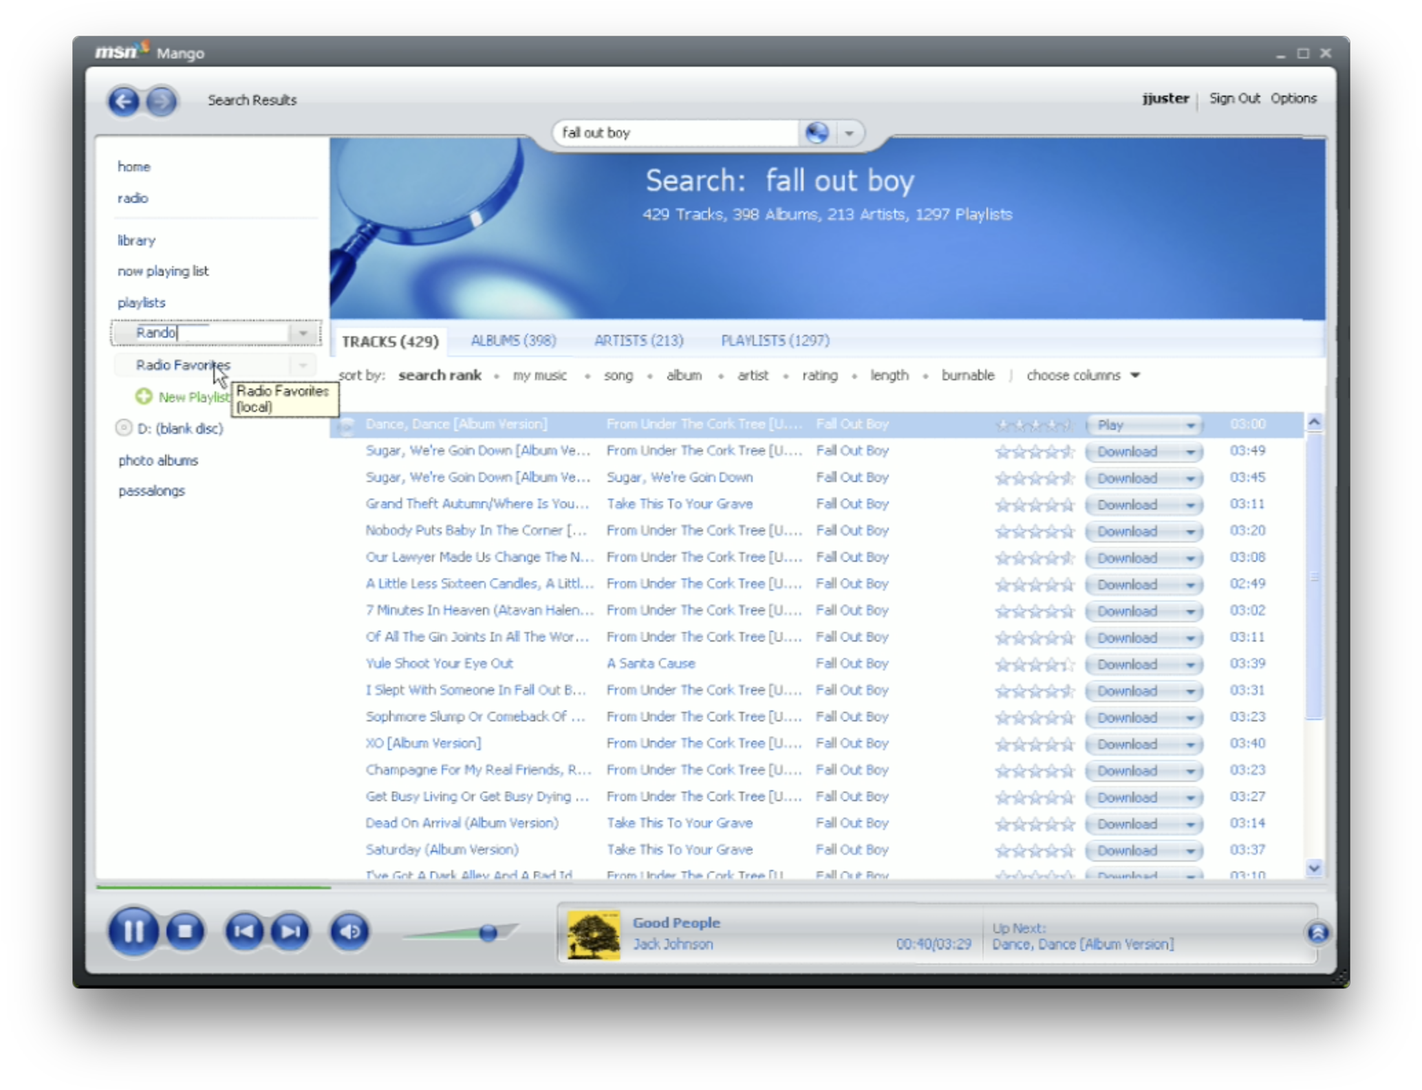The height and width of the screenshot is (1090, 1422).
Task: Open Fall Out Boy artist for Saturday track
Action: tap(852, 850)
